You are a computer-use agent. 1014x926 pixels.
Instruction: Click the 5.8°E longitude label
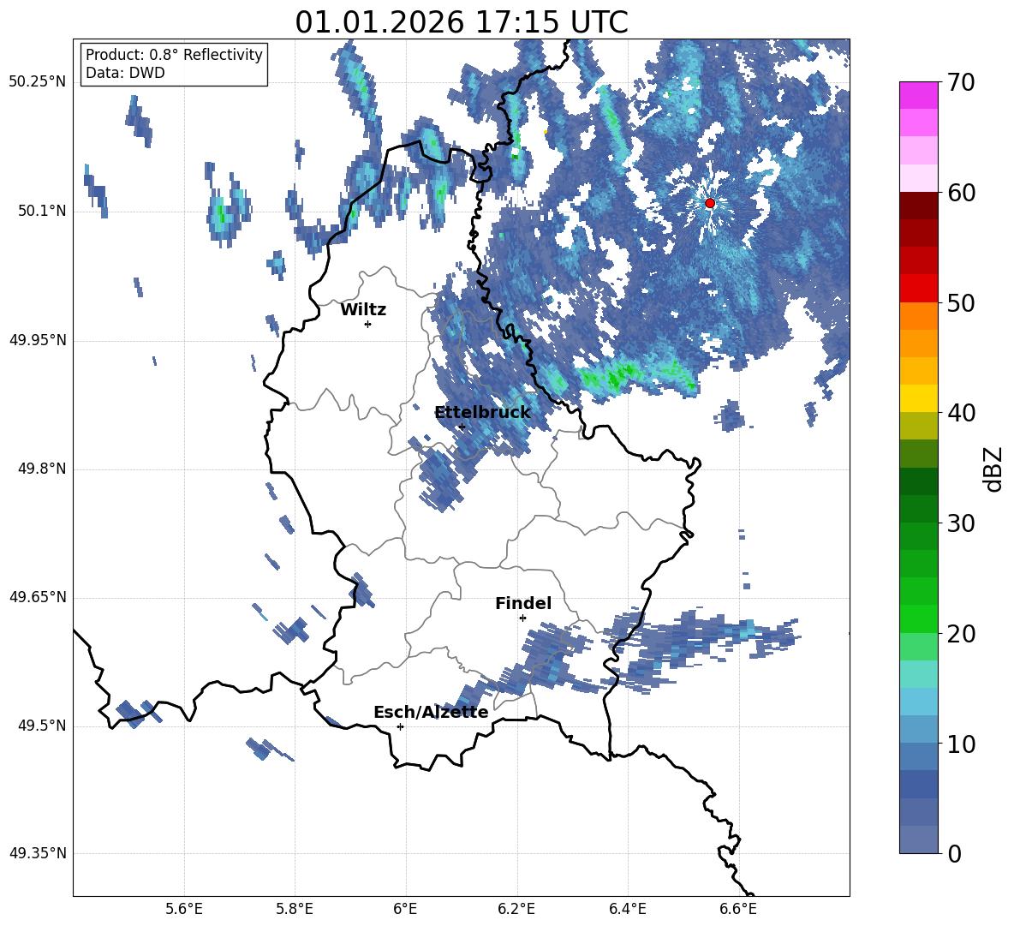295,909
